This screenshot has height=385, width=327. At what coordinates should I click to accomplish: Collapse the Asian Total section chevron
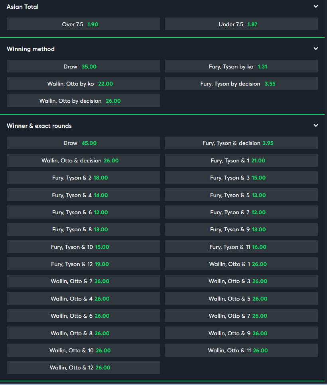click(x=316, y=7)
